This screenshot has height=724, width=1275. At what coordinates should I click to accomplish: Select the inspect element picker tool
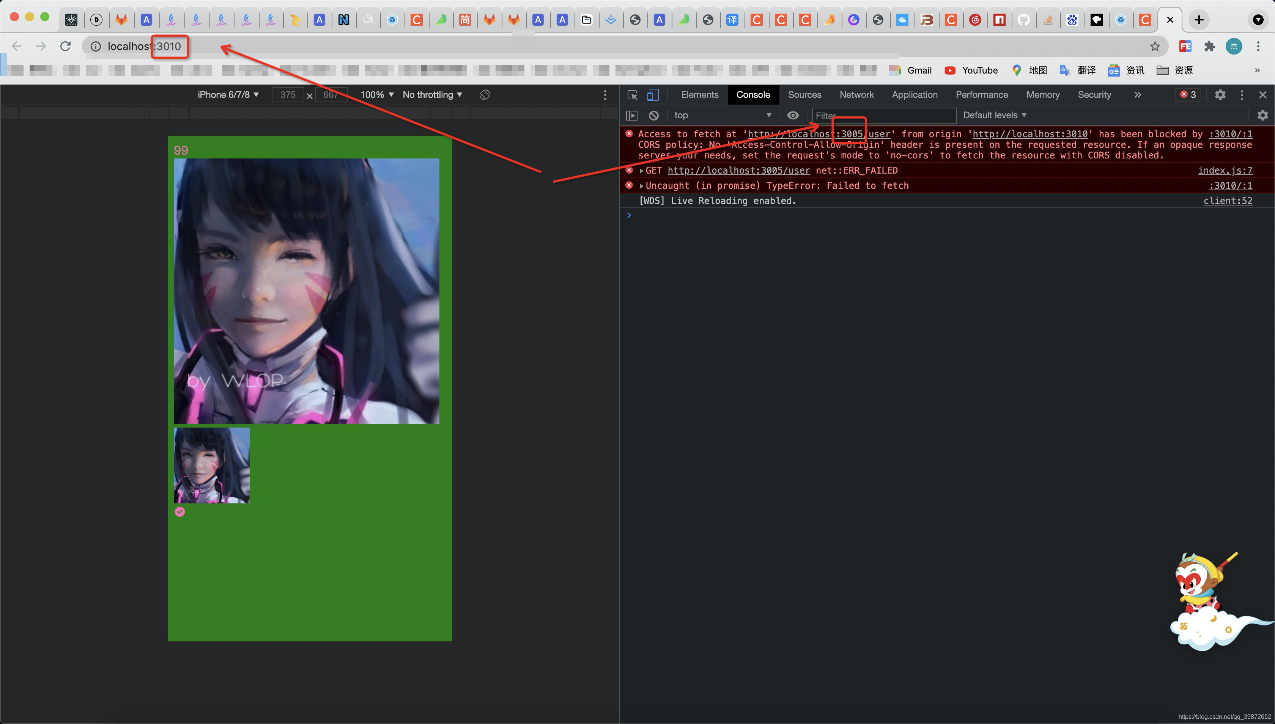point(632,94)
